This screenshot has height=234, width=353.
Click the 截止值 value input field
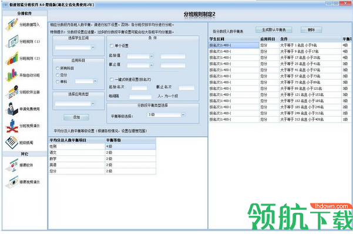173,65
